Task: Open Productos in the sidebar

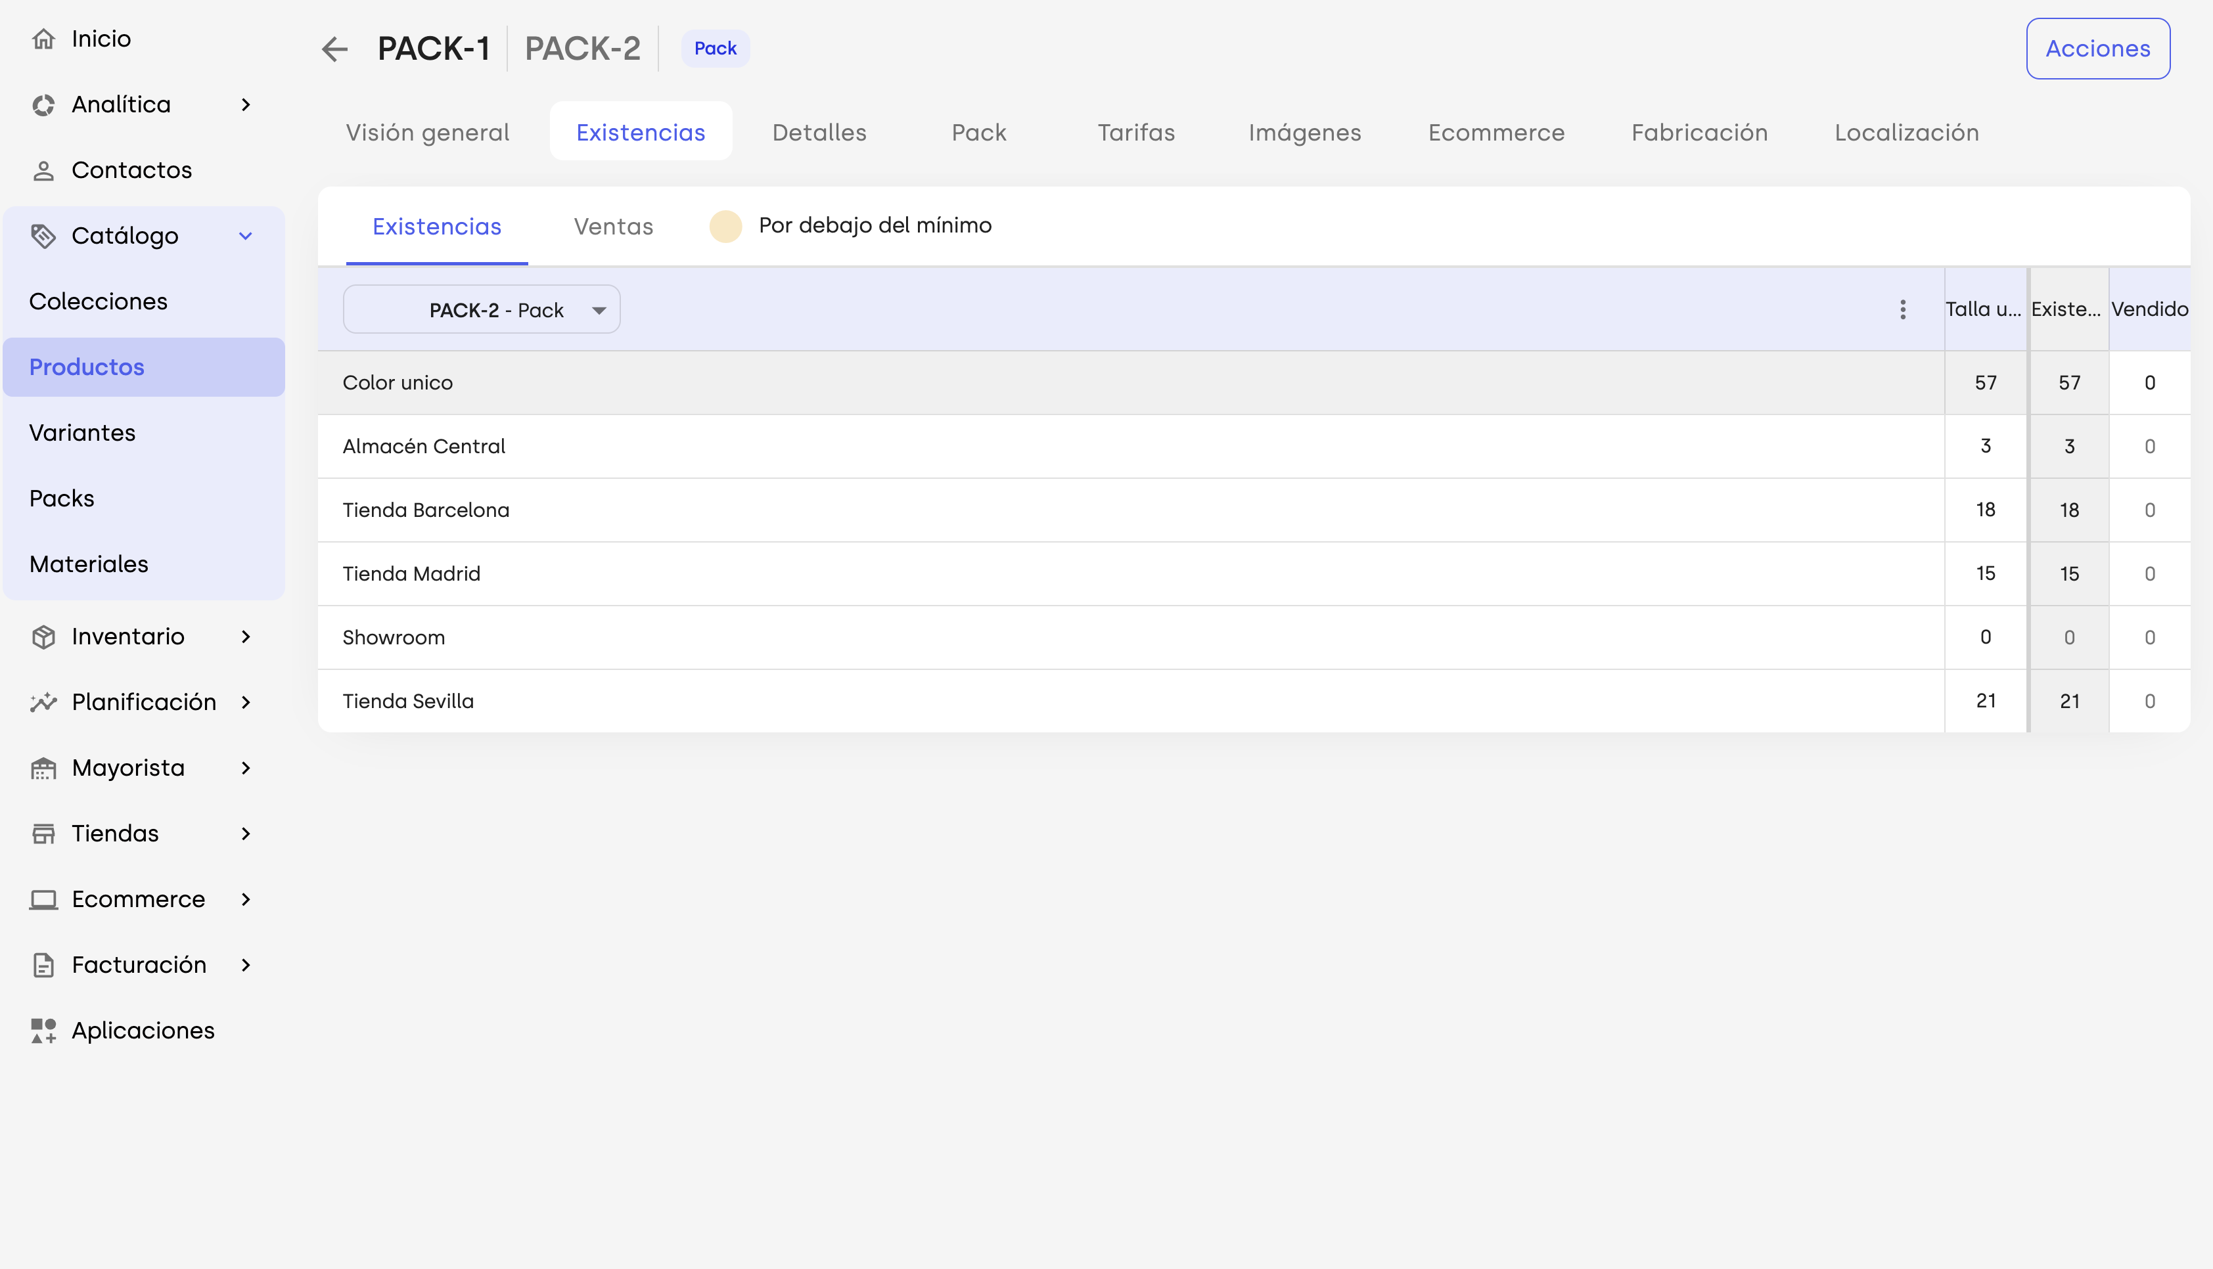Action: [144, 367]
